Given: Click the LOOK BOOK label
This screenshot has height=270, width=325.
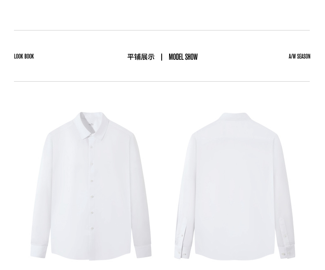Looking at the screenshot, I should 24,56.
